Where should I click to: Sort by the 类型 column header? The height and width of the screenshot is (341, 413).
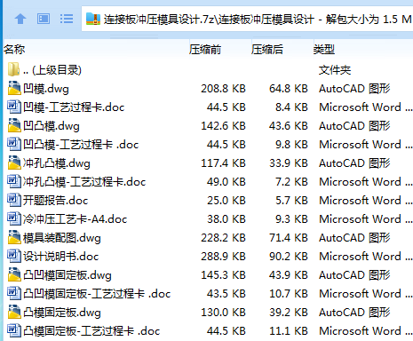324,49
